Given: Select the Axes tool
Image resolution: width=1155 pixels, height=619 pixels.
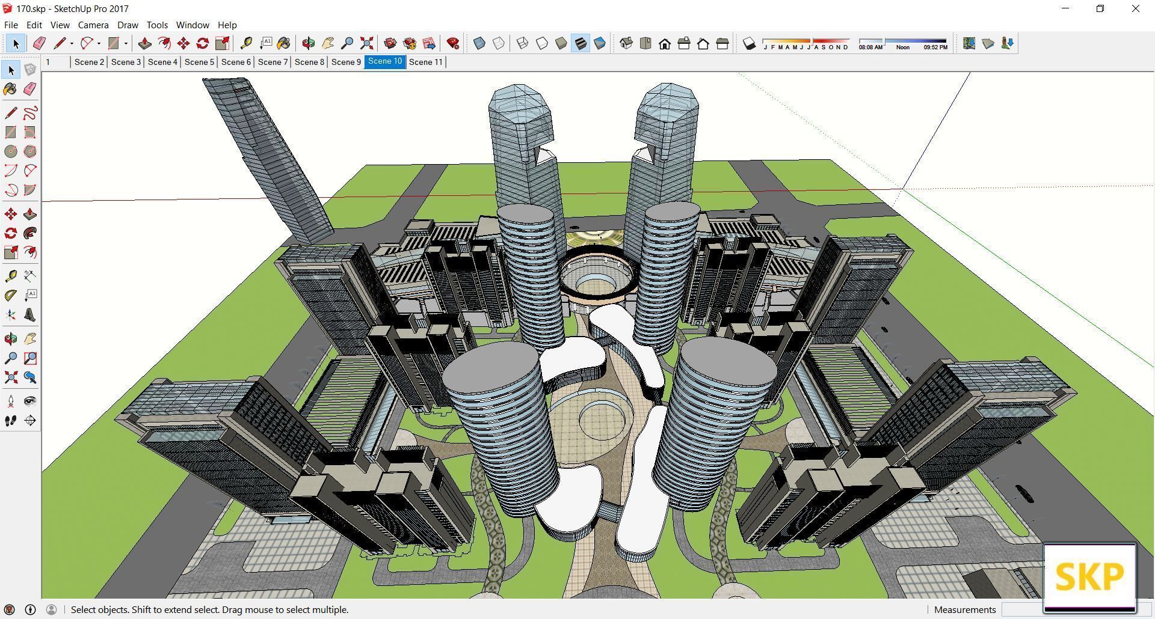Looking at the screenshot, I should point(11,315).
